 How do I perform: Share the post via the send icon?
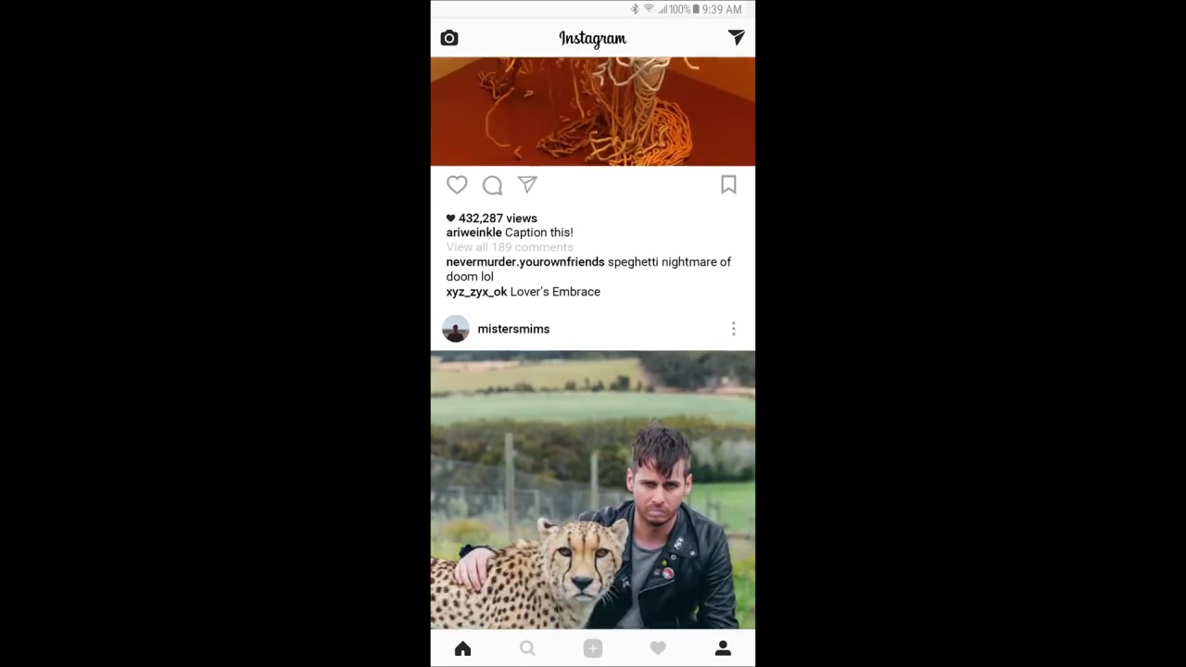click(x=527, y=185)
